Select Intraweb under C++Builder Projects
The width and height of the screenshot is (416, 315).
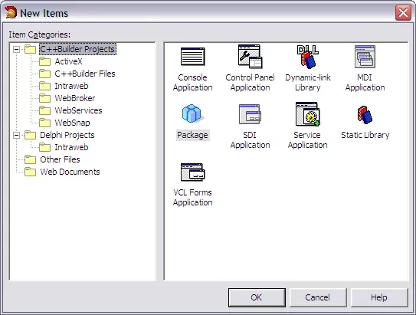pyautogui.click(x=71, y=86)
